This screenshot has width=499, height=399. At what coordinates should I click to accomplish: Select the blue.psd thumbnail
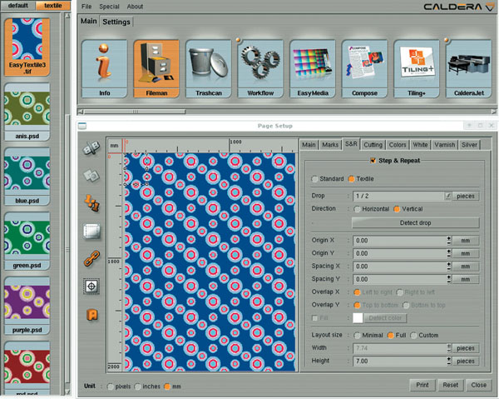27,177
